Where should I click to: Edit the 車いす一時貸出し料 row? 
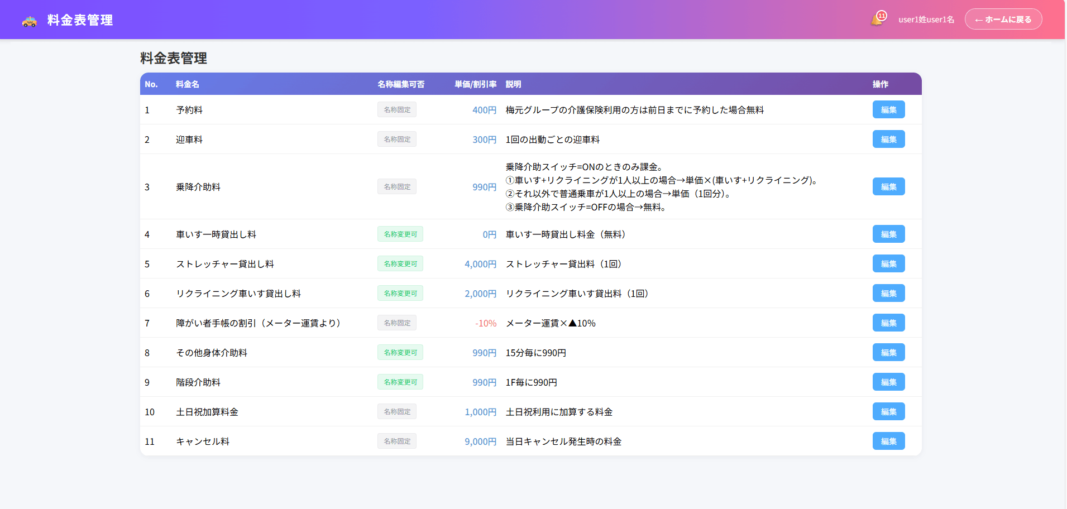888,234
